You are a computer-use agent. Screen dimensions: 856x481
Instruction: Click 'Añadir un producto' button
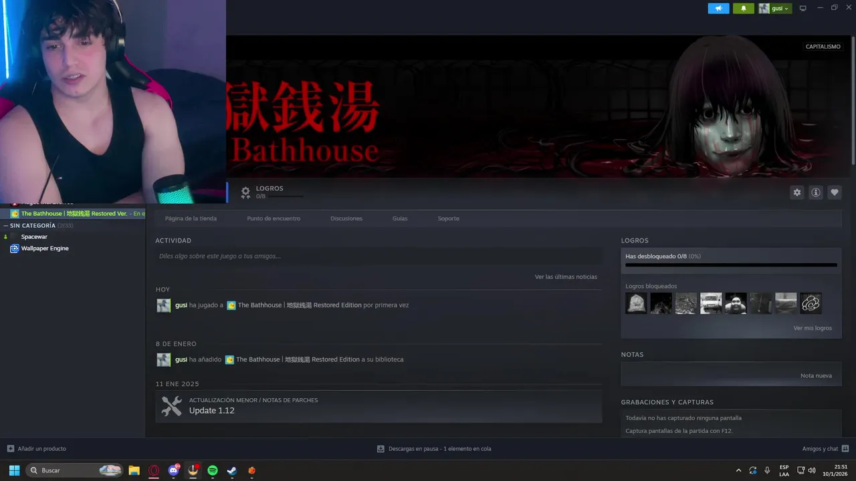[37, 449]
